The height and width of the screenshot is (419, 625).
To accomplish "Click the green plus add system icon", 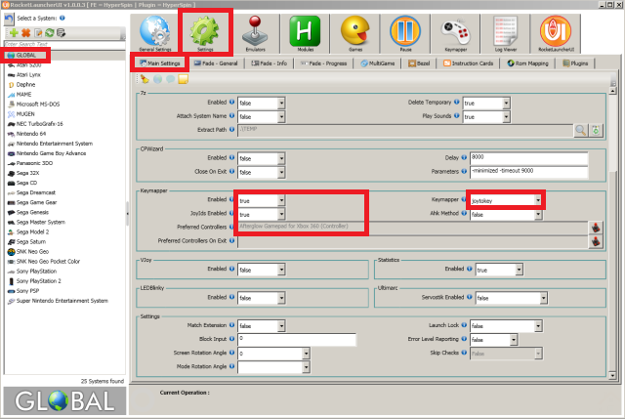I will 14,33.
